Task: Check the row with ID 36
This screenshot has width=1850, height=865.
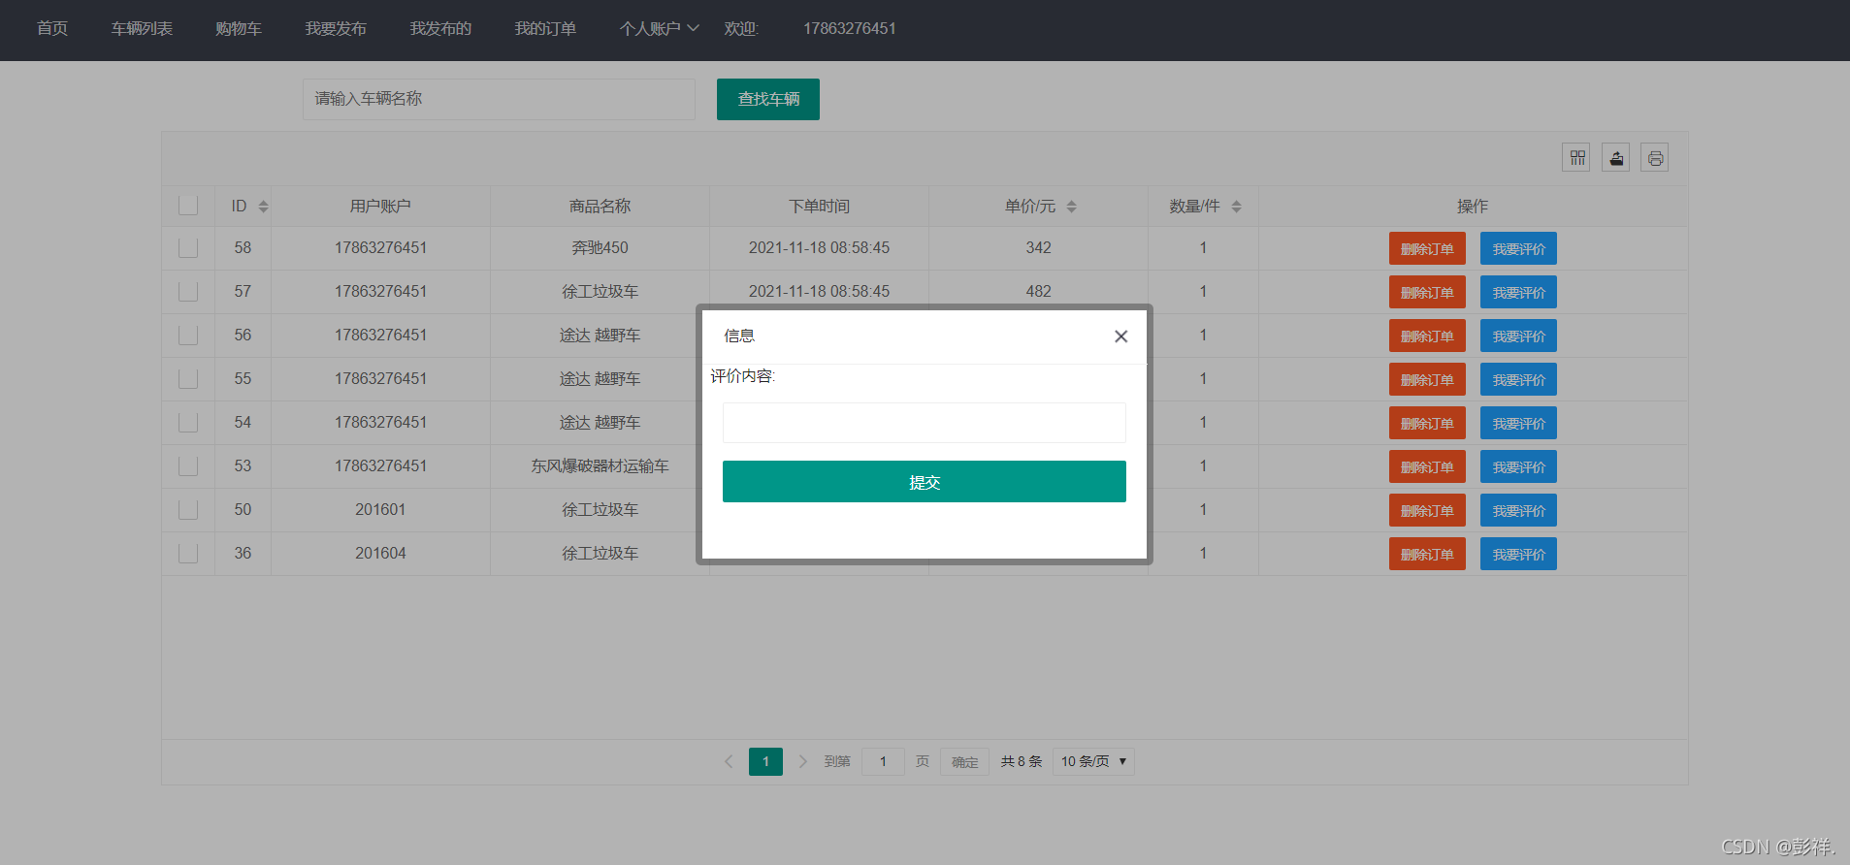Action: [x=188, y=554]
